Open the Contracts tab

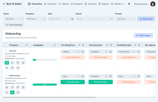coord(91,4)
